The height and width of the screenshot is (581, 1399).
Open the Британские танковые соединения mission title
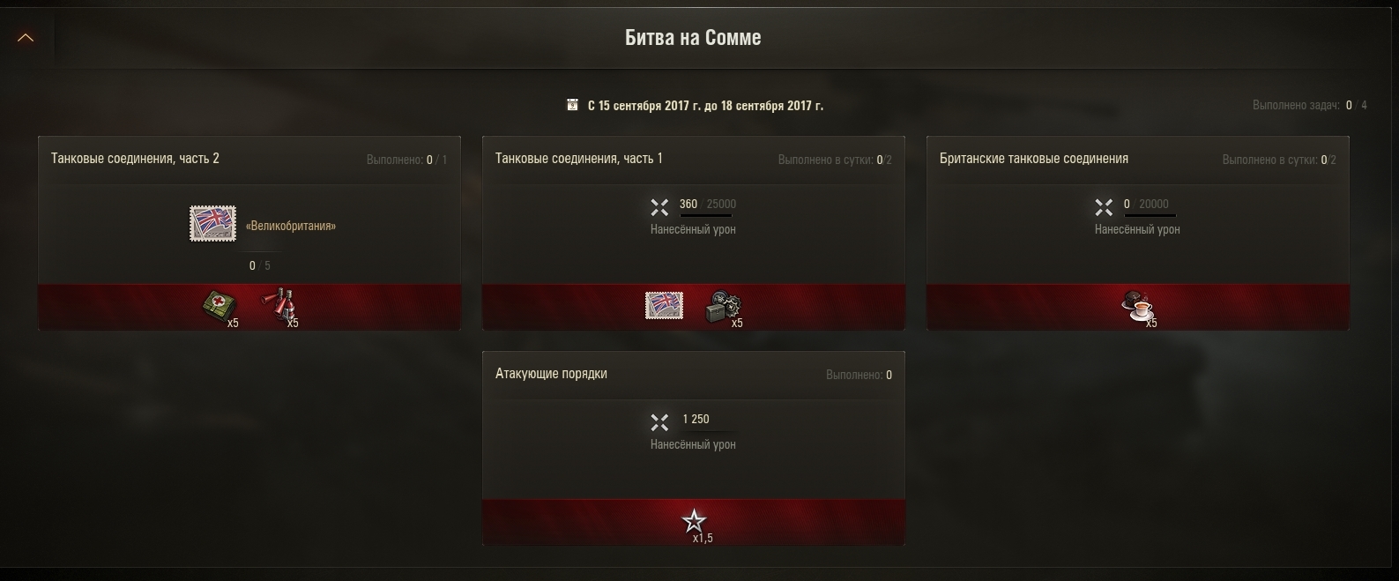tap(1034, 159)
